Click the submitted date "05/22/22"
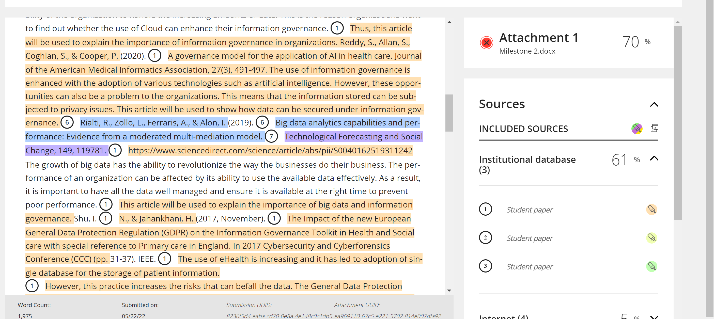714x319 pixels. [x=133, y=316]
